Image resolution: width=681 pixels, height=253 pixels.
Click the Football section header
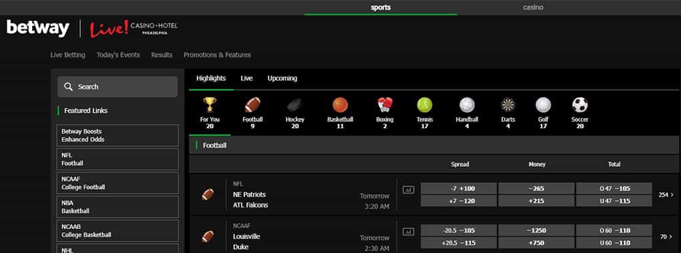[x=434, y=146]
